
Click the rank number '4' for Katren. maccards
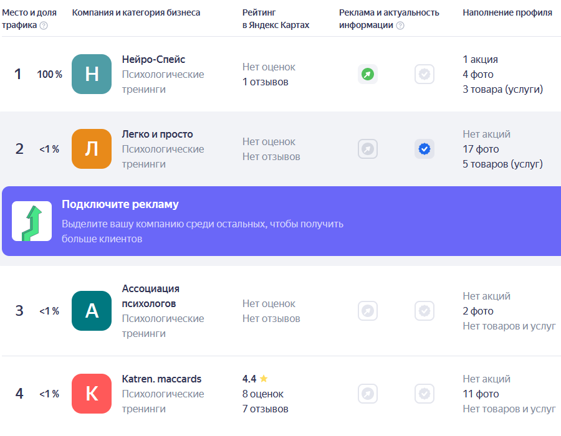(19, 394)
